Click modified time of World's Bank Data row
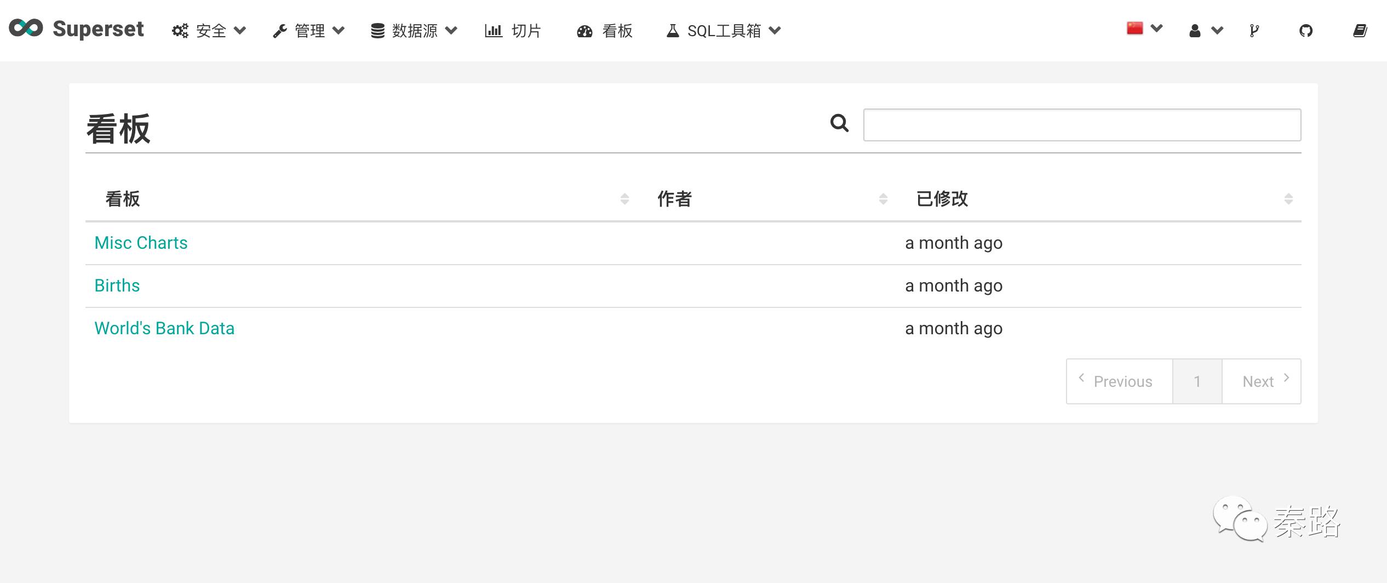 954,328
